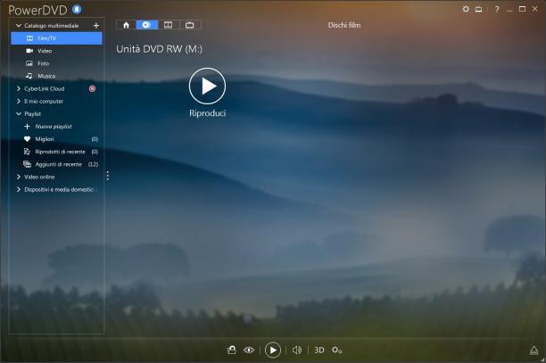Create a Nuova playlist
The image size is (546, 363).
(x=47, y=127)
